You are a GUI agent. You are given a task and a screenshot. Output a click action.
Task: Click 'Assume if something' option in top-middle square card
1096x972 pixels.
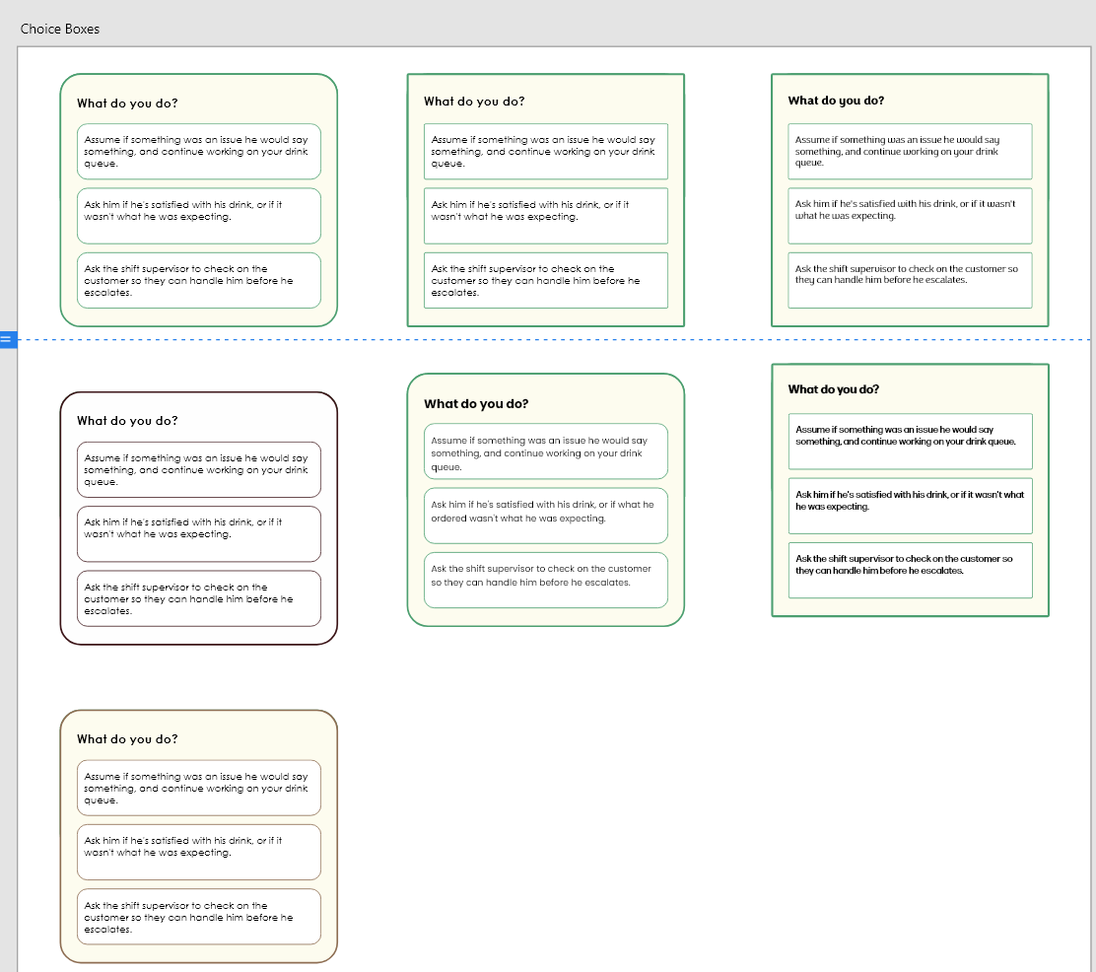pos(546,152)
